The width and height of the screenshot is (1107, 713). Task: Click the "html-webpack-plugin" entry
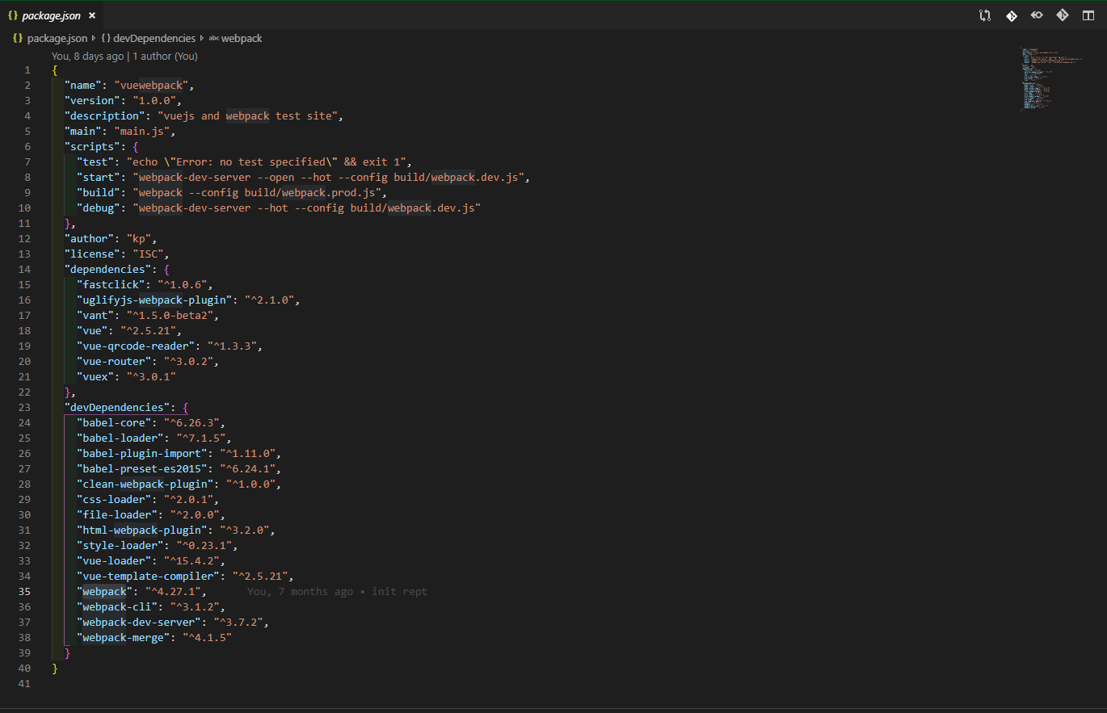(142, 531)
